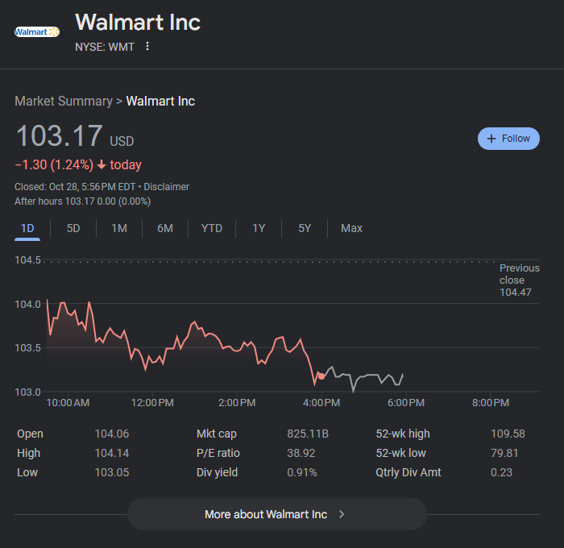Switch chart to 5D range

point(73,228)
